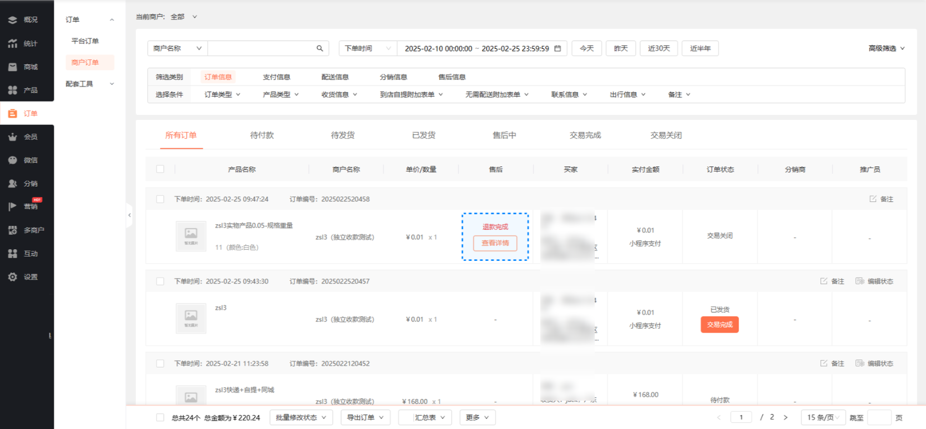Open the 批量修改状态 dropdown
Viewport: 926px width, 429px height.
pyautogui.click(x=301, y=417)
